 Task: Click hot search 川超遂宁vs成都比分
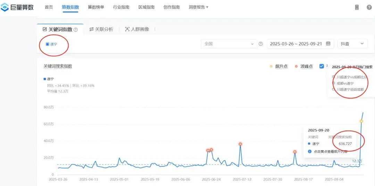point(351,77)
